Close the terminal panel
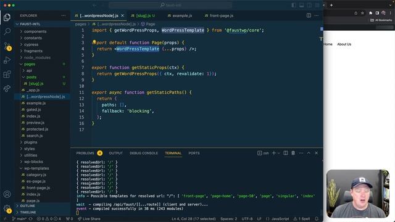 (x=317, y=153)
